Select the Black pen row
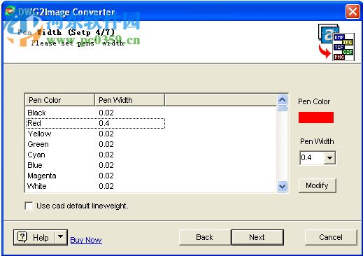Viewport: 363px width, 256px height. [x=96, y=113]
